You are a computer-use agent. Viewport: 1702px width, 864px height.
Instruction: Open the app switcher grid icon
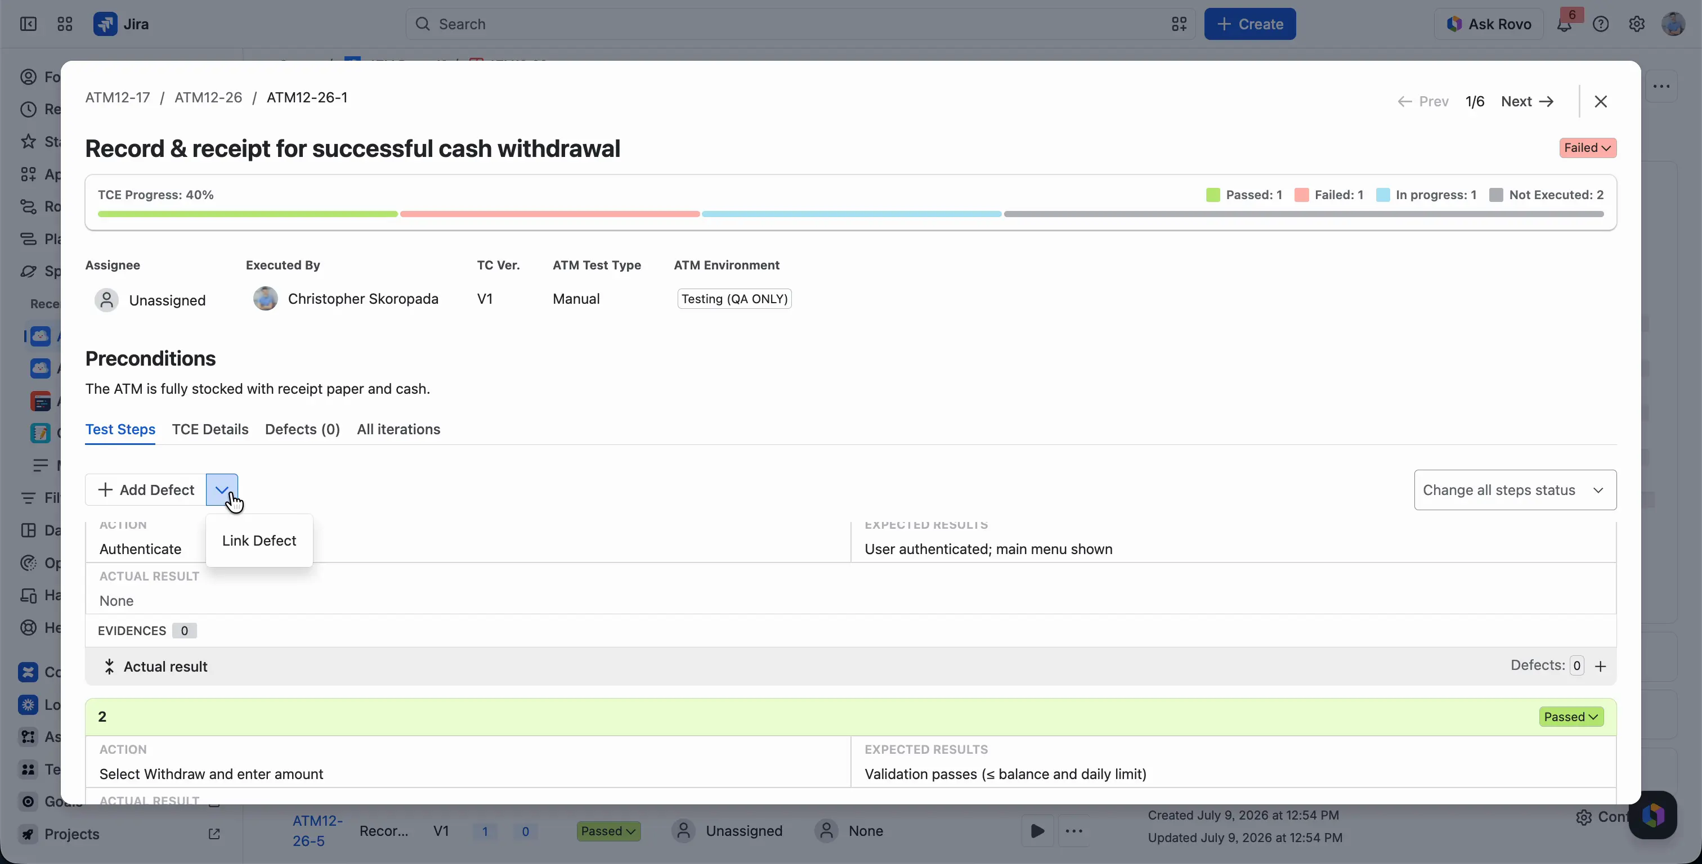coord(65,24)
